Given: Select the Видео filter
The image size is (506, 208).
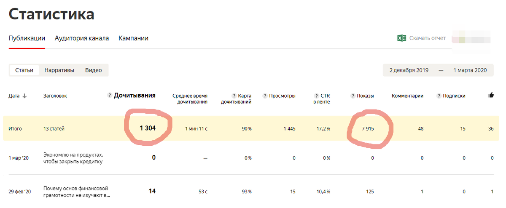Looking at the screenshot, I should [x=94, y=70].
